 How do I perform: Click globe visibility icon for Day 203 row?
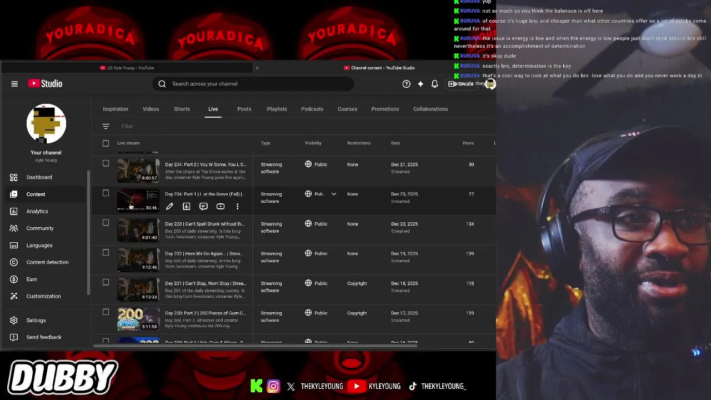tap(308, 224)
